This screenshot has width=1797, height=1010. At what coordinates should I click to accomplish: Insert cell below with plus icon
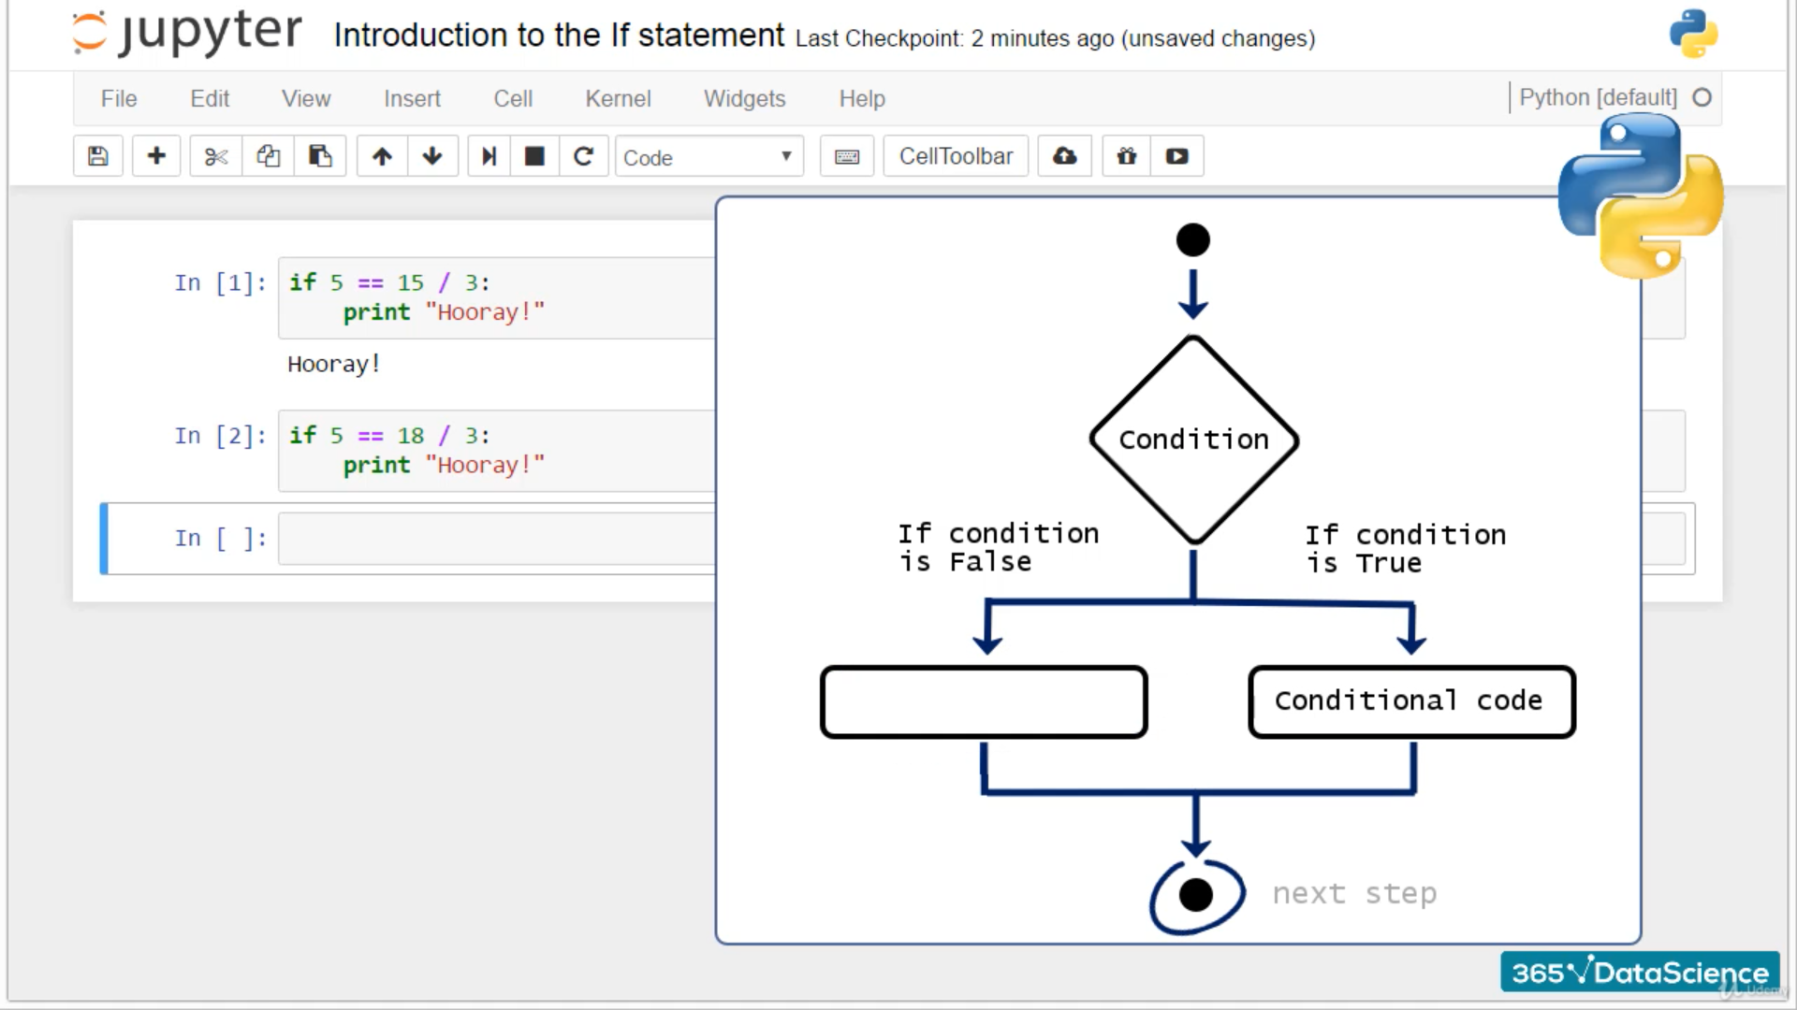tap(156, 156)
